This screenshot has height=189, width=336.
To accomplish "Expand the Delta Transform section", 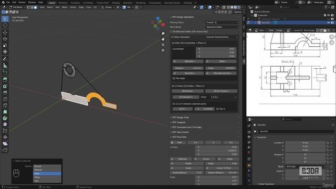I will pyautogui.click(x=266, y=184).
